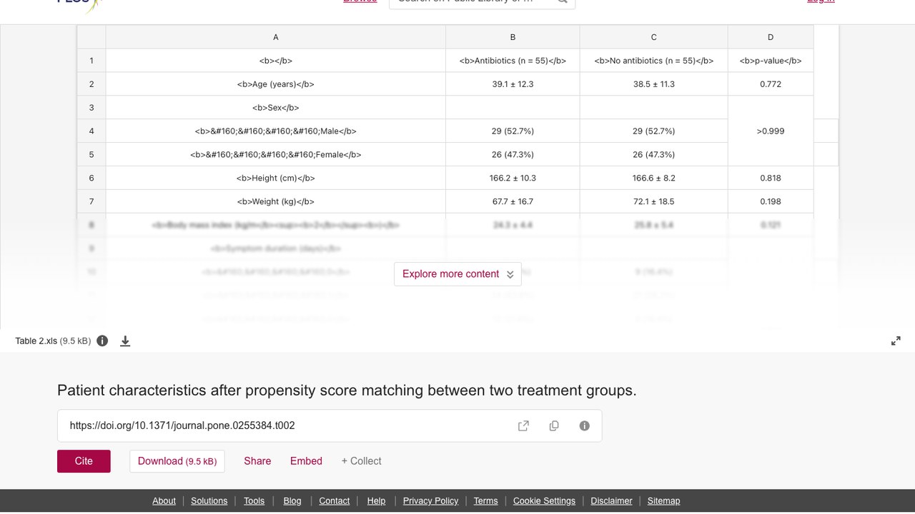Open Sitemap footer link

[x=663, y=501]
